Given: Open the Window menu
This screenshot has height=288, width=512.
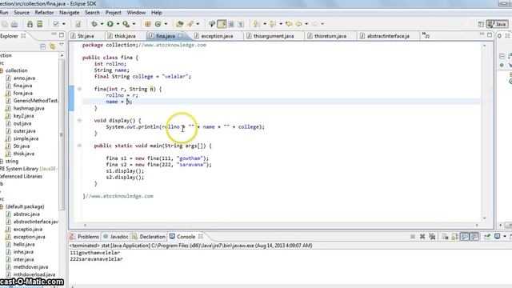Looking at the screenshot, I should 136,13.
